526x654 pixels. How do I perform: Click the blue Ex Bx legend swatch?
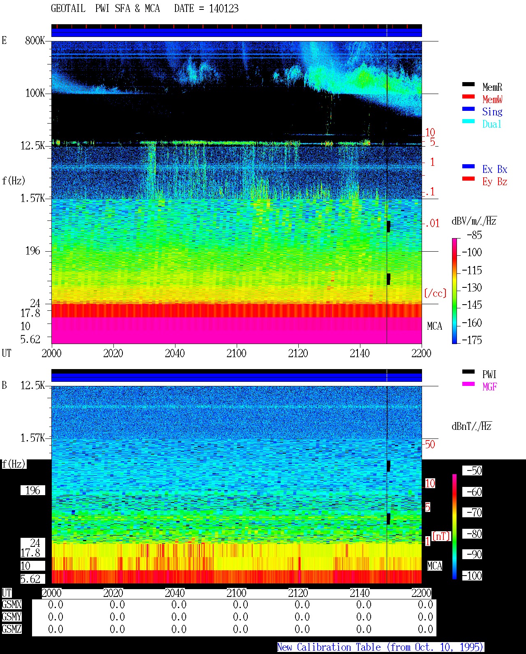click(468, 166)
